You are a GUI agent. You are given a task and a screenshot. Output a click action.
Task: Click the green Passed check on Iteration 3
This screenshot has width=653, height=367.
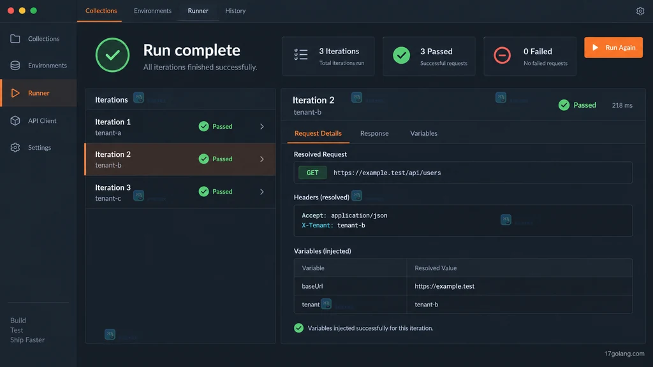(203, 191)
